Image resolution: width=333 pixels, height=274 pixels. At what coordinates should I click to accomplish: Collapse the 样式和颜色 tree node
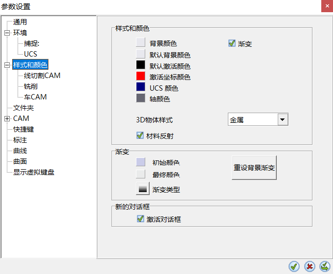coord(7,65)
